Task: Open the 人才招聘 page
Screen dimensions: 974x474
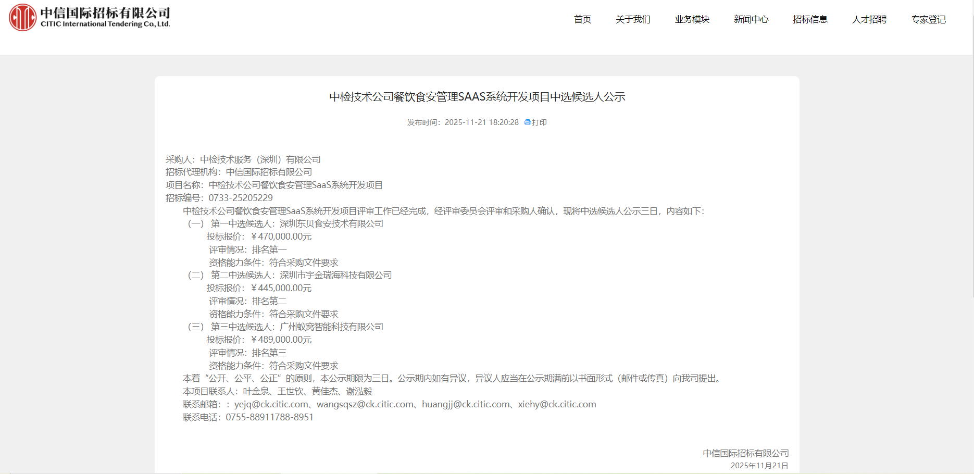Action: tap(869, 20)
